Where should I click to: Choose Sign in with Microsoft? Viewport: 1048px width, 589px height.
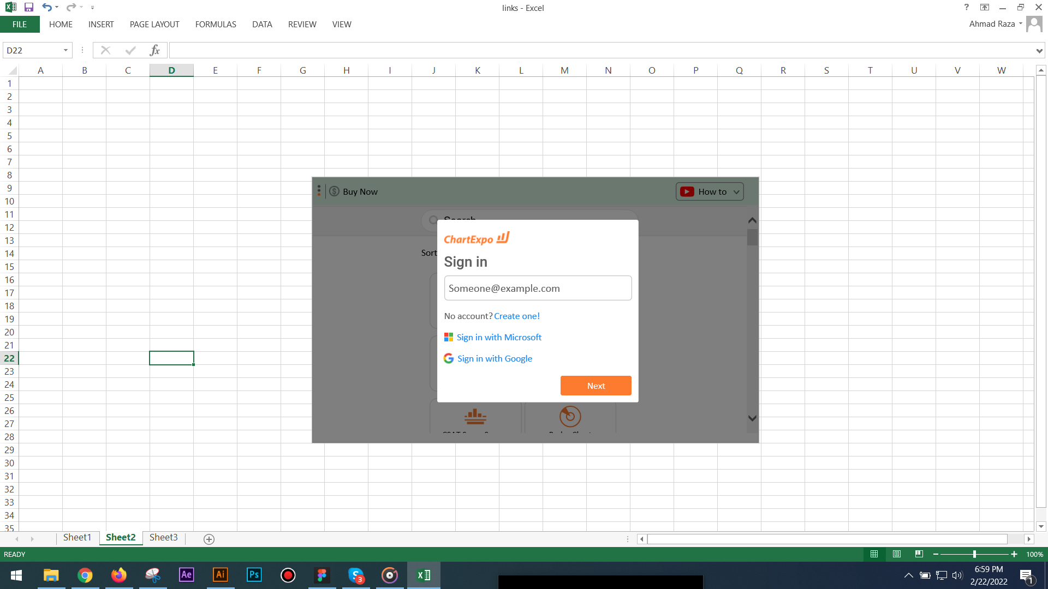click(493, 337)
